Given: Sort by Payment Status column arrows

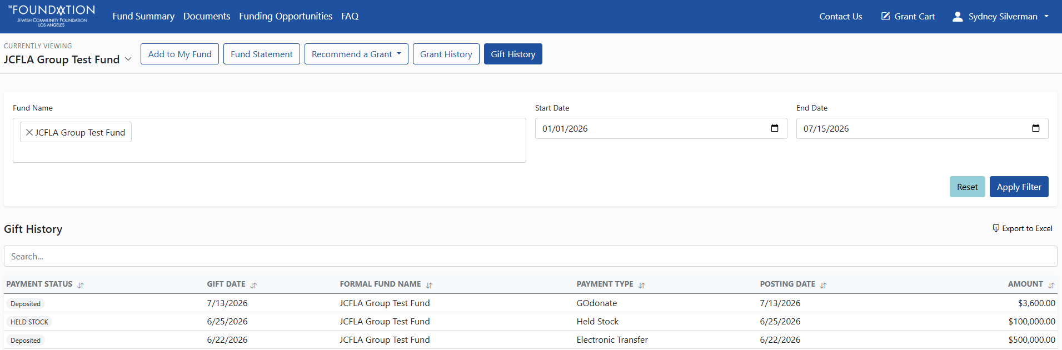Looking at the screenshot, I should click(x=81, y=285).
